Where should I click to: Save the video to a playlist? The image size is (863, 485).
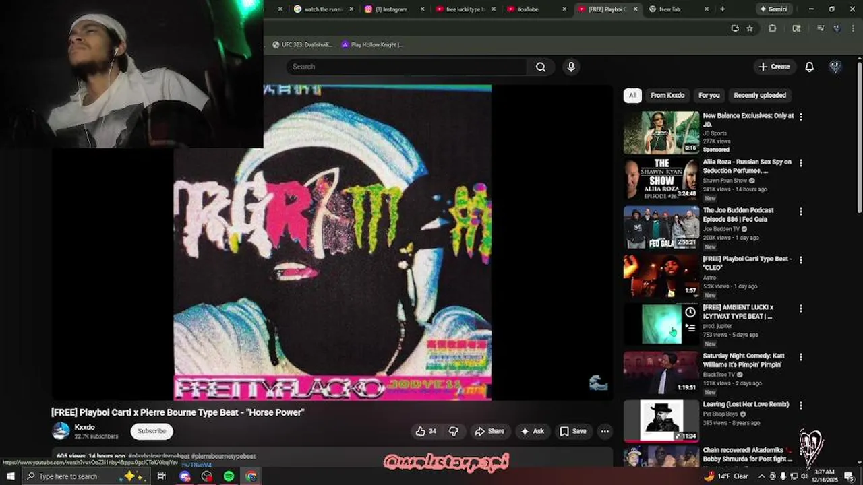tap(573, 431)
